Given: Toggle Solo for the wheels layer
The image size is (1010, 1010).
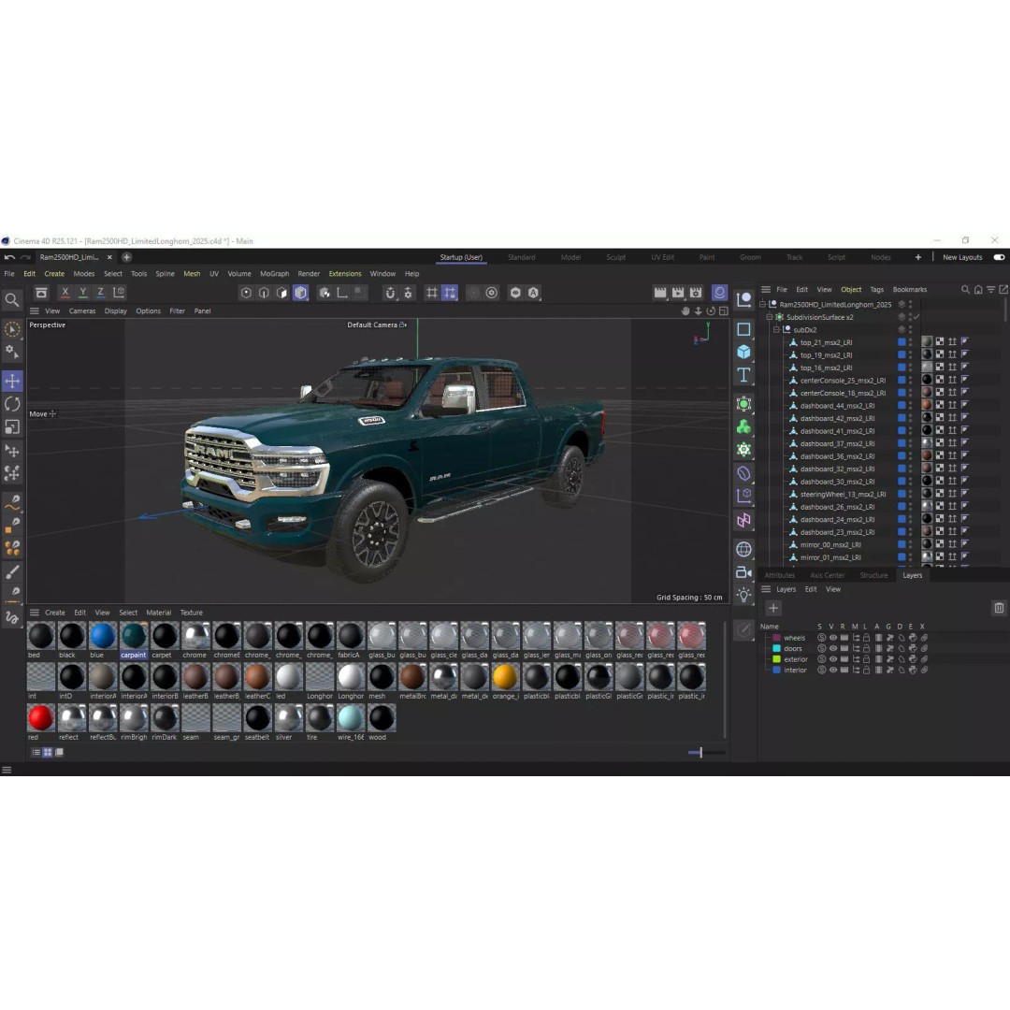Looking at the screenshot, I should (821, 638).
